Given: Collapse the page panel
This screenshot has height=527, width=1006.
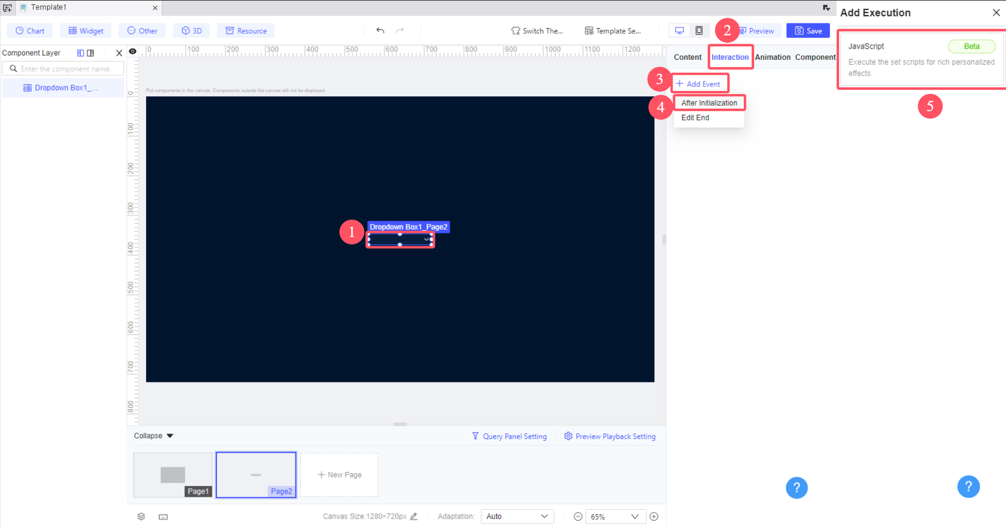Looking at the screenshot, I should pyautogui.click(x=153, y=436).
